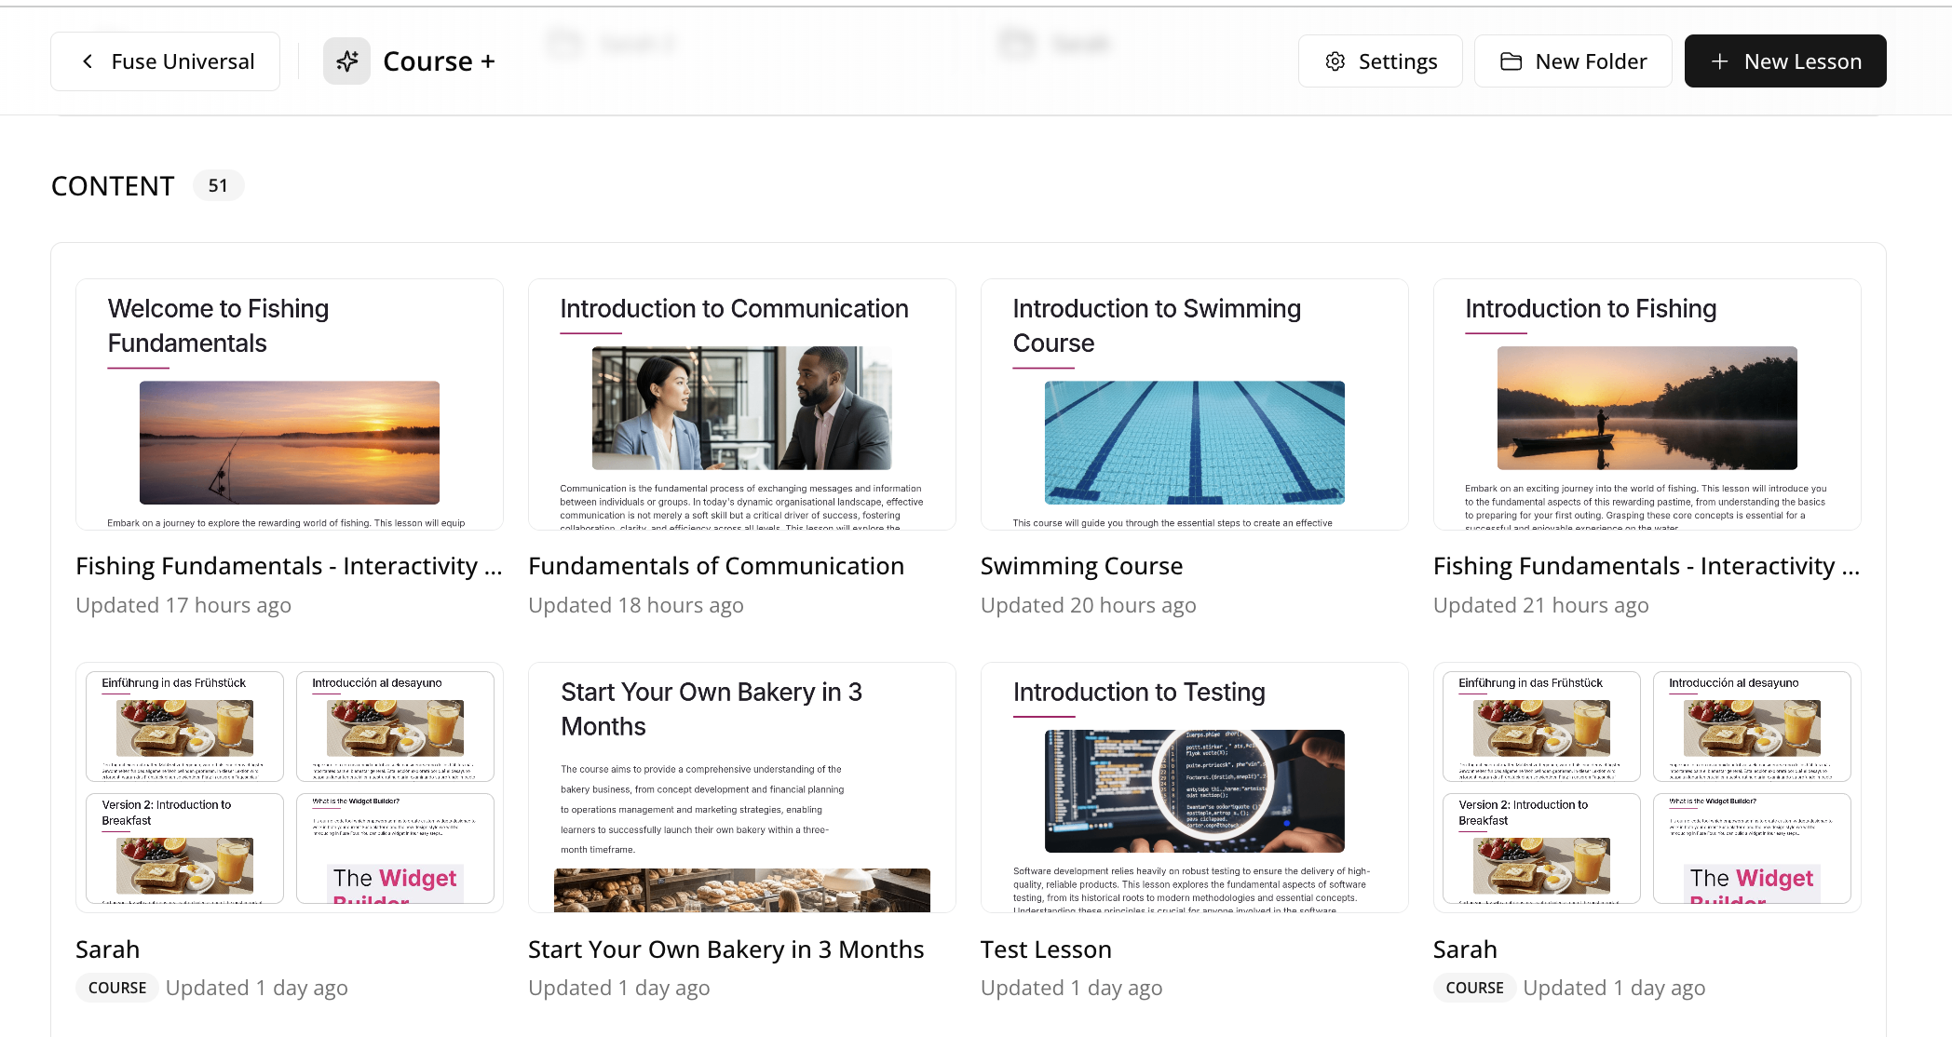Click the Fundamentals of Communication title

tap(716, 566)
